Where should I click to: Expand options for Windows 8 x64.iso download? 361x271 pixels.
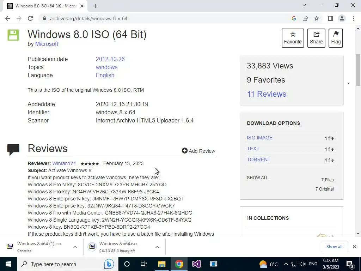coord(157,247)
